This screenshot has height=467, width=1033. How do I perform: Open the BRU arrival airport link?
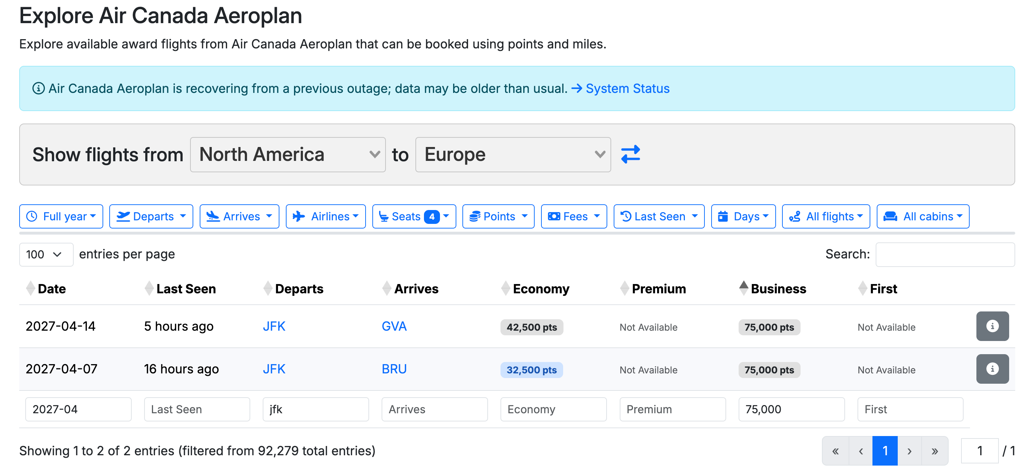tap(394, 369)
